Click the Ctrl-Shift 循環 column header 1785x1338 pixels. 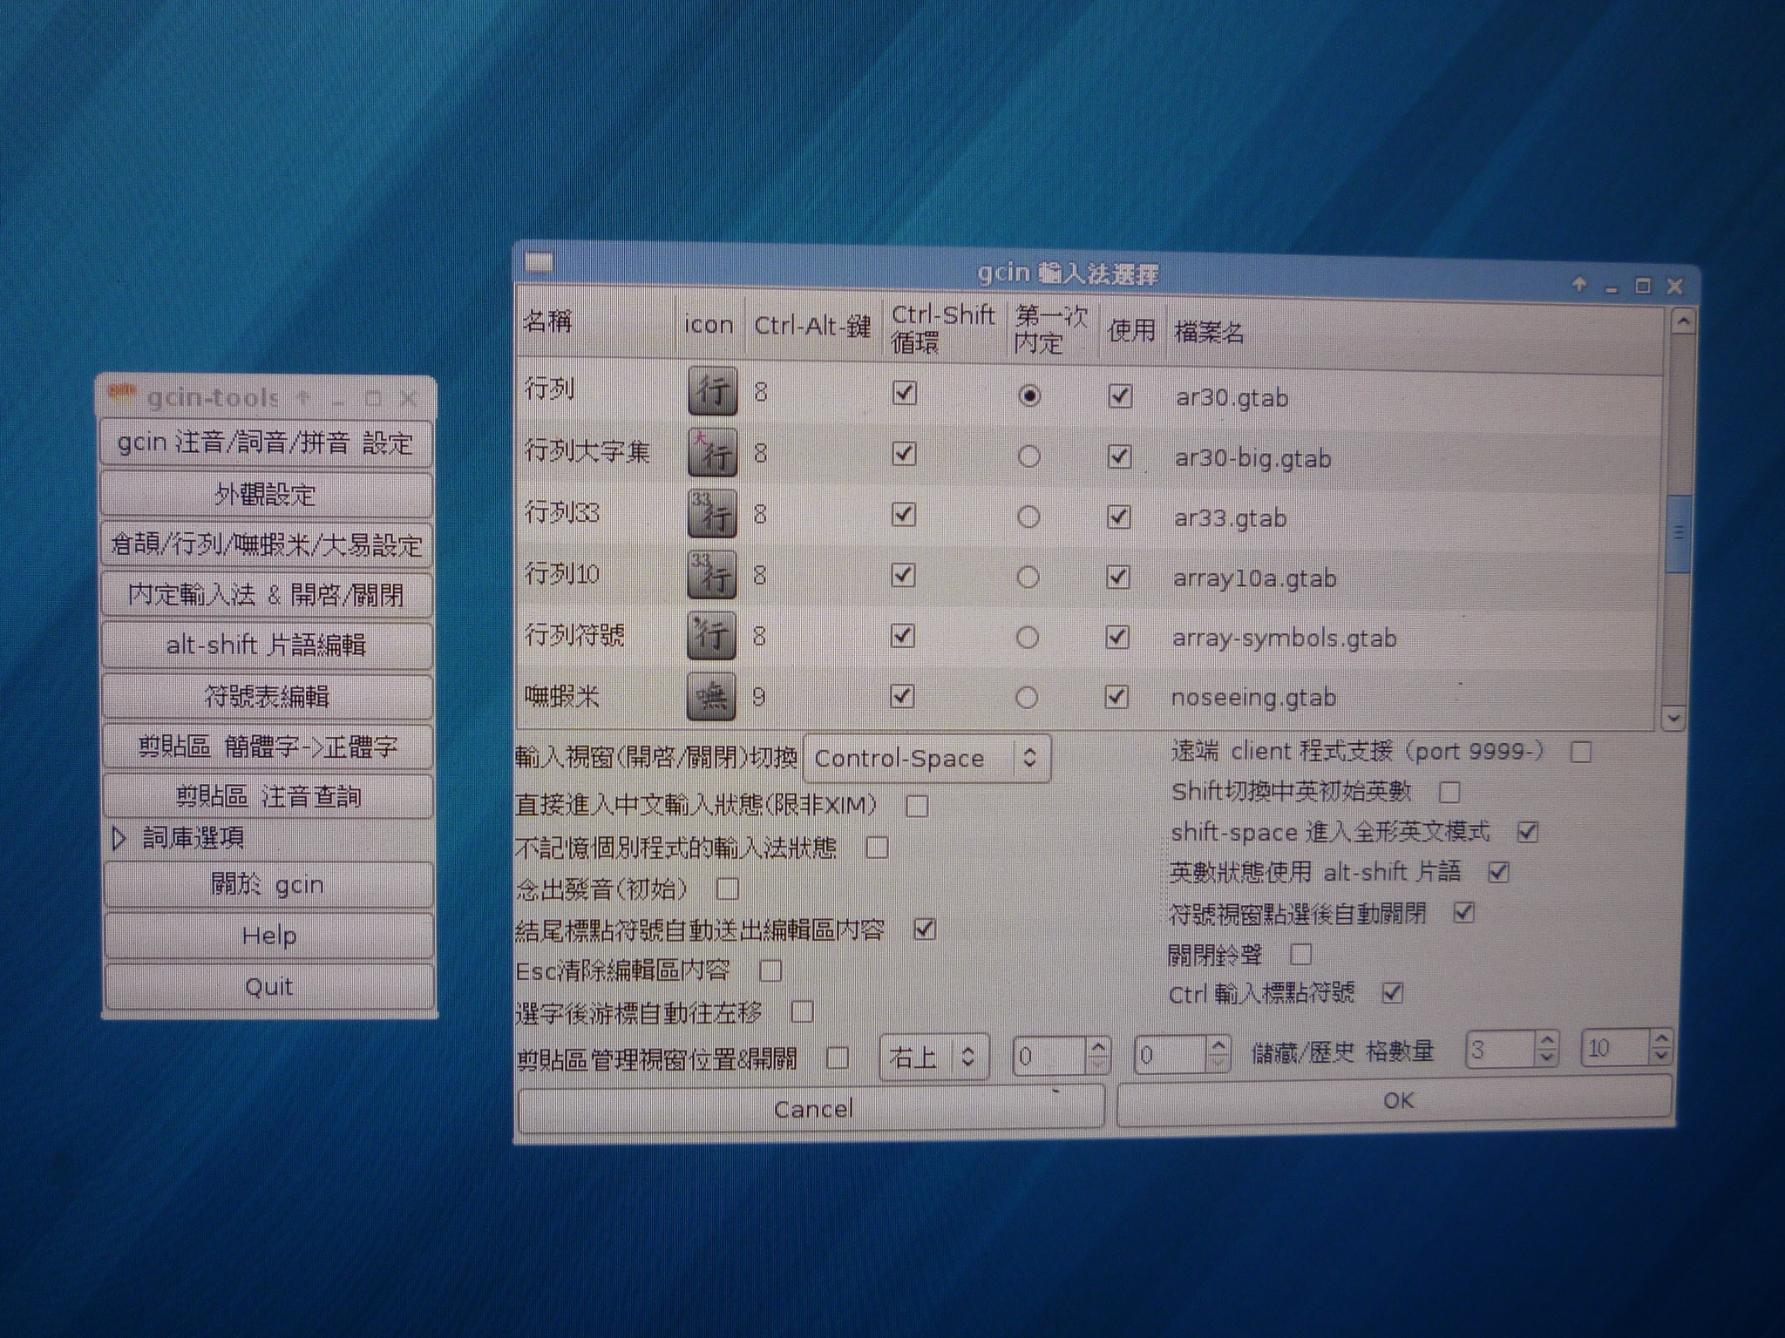coord(945,328)
